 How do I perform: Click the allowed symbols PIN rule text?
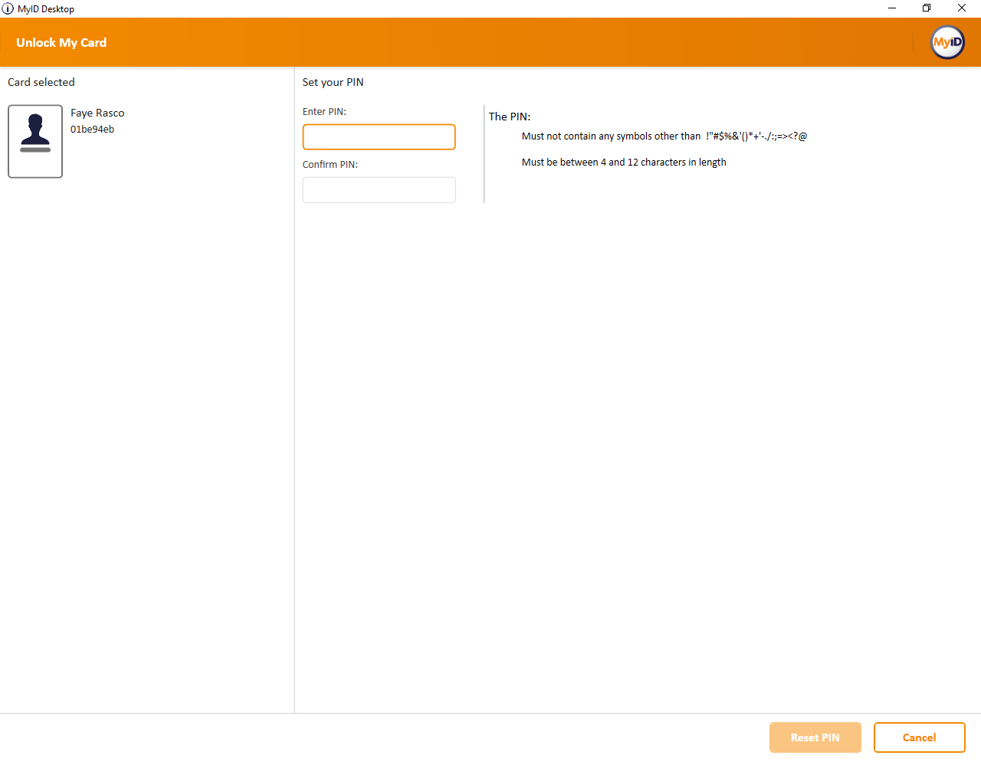[x=664, y=136]
